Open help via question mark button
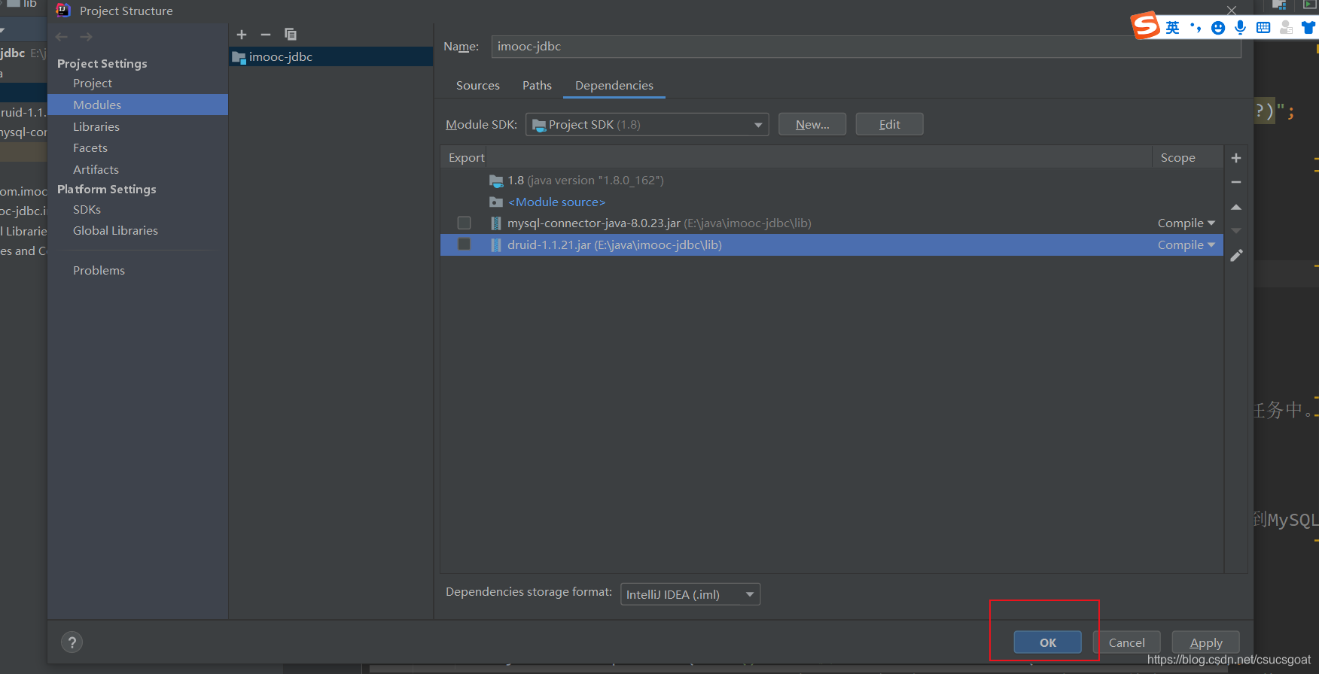This screenshot has height=674, width=1319. coord(72,642)
